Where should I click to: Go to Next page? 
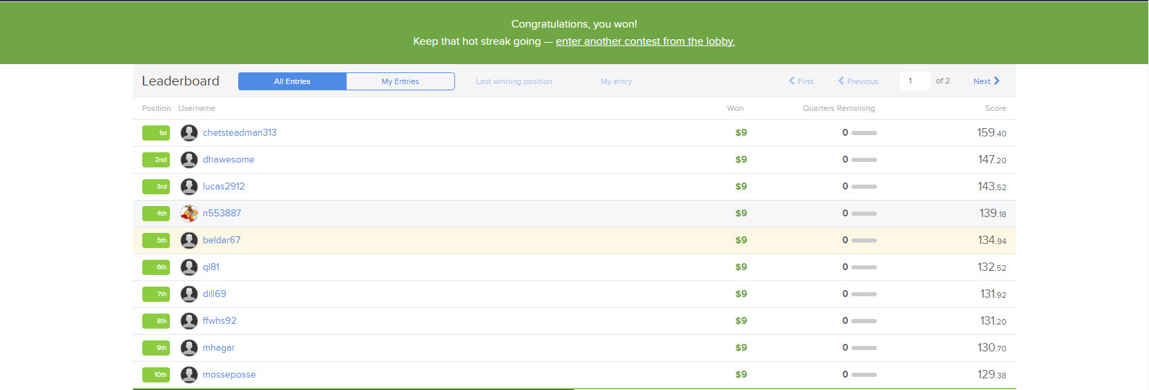(987, 81)
